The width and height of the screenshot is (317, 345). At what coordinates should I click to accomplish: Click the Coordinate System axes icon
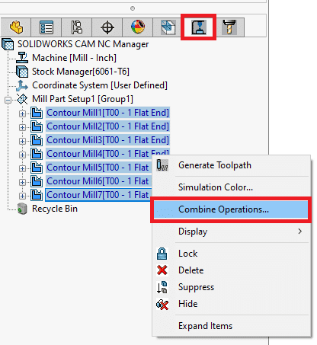22,85
